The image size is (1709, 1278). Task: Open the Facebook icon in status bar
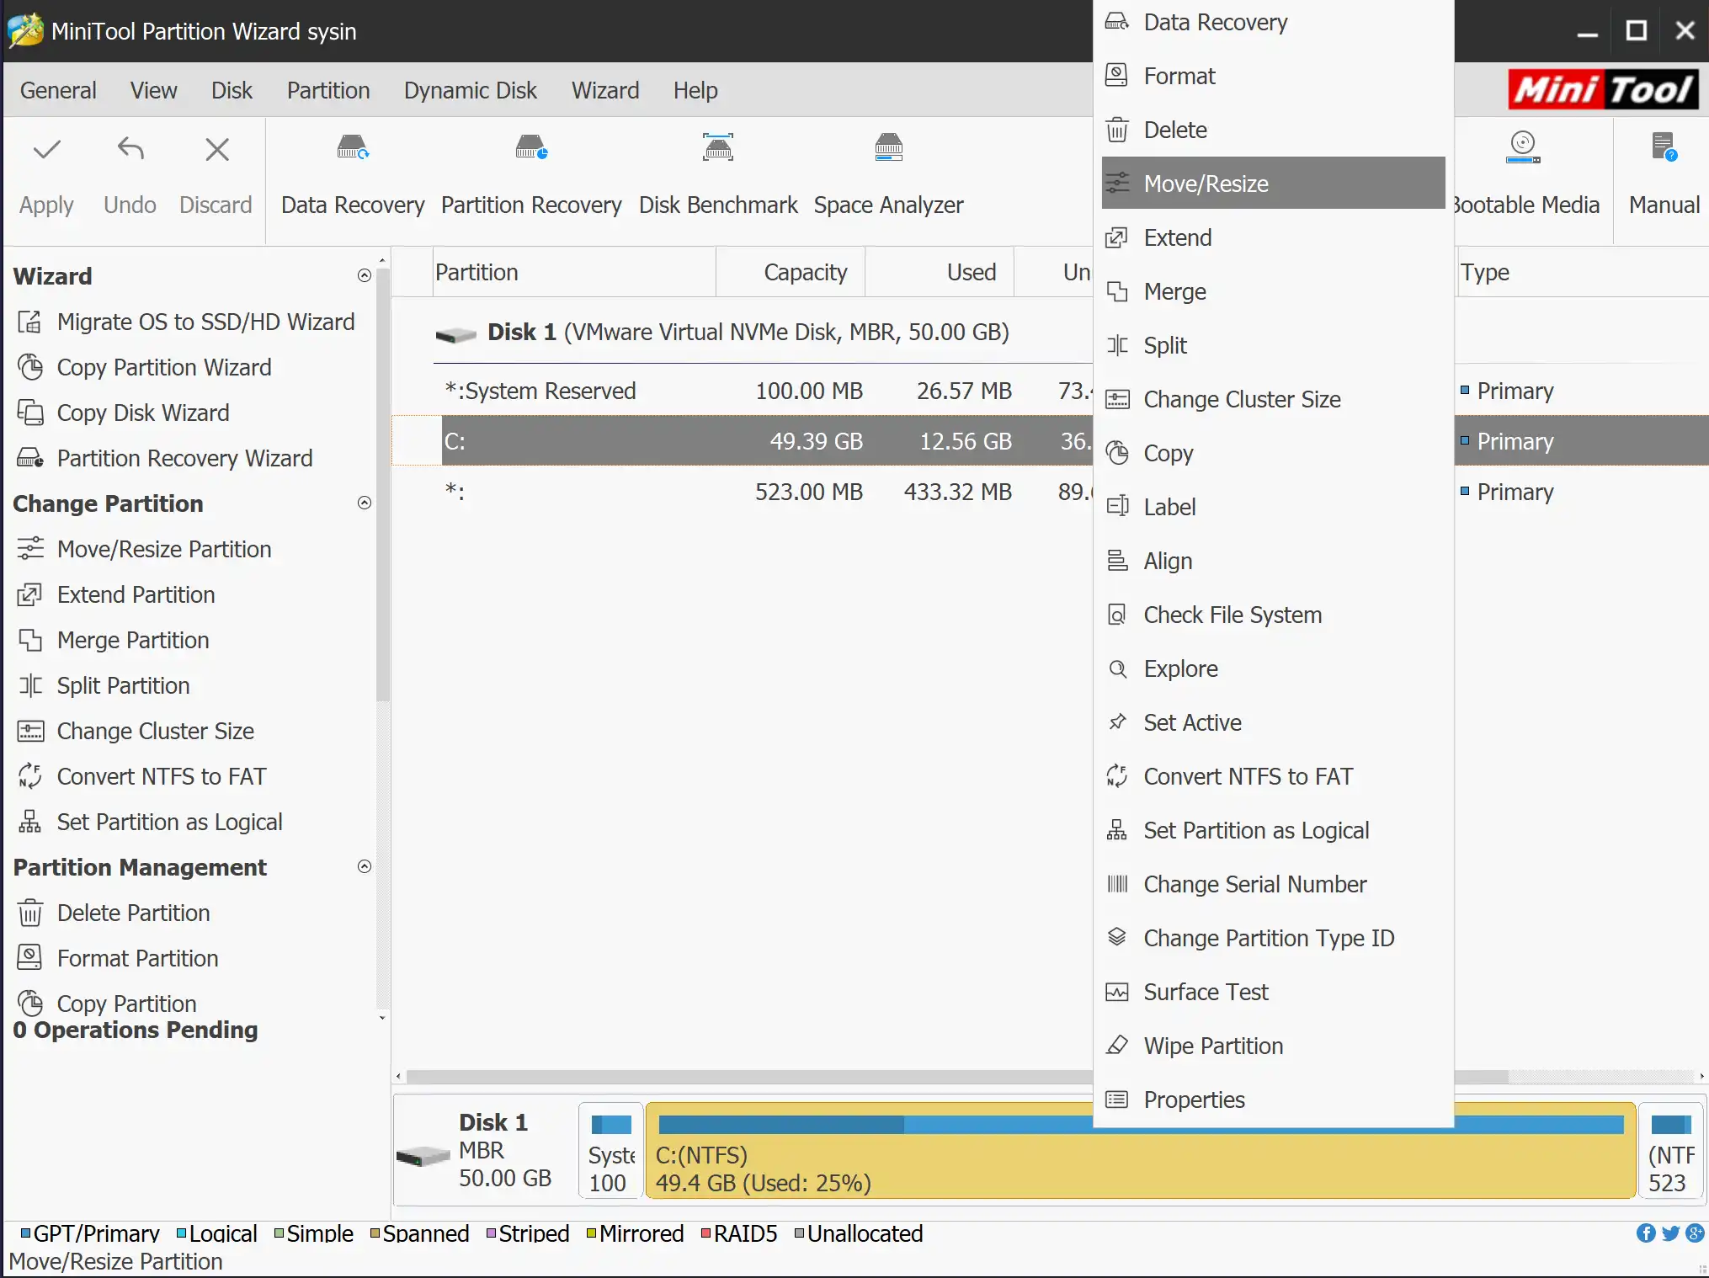pos(1646,1233)
